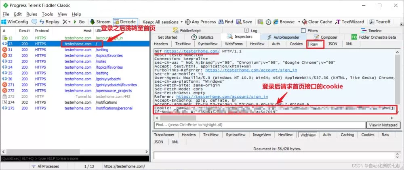
Task: Select session 275 /notifications/personal
Action: (75, 108)
